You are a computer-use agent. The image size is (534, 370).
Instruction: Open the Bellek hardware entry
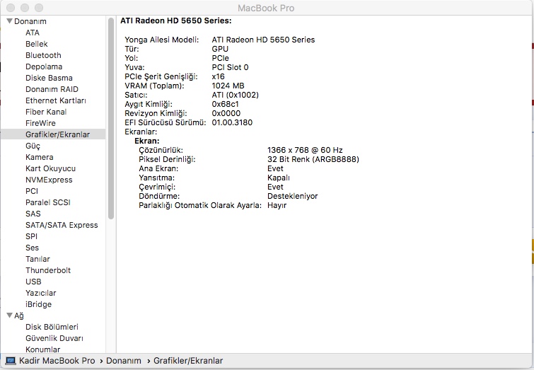[x=37, y=44]
